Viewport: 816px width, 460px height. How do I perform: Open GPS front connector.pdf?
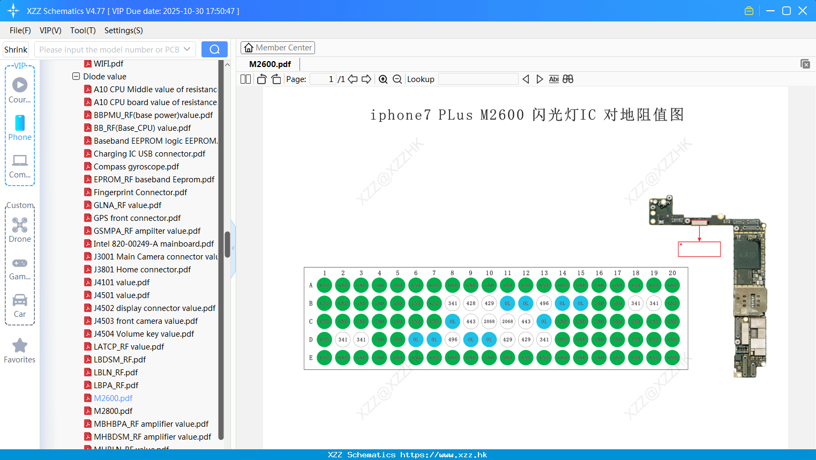tap(137, 218)
